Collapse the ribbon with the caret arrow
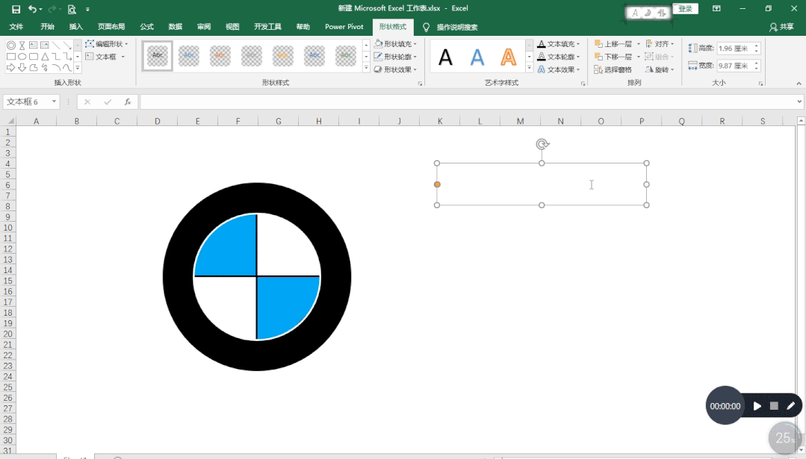 (799, 84)
